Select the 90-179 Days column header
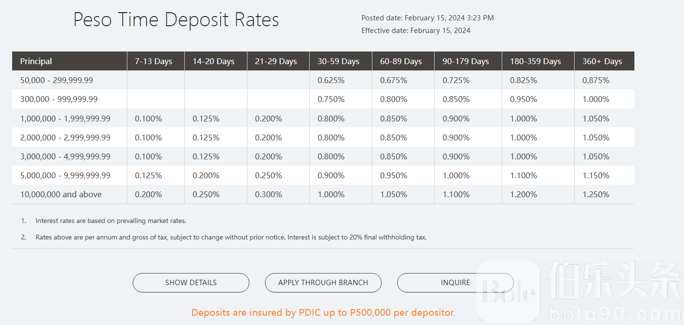Image resolution: width=684 pixels, height=325 pixels. point(465,61)
